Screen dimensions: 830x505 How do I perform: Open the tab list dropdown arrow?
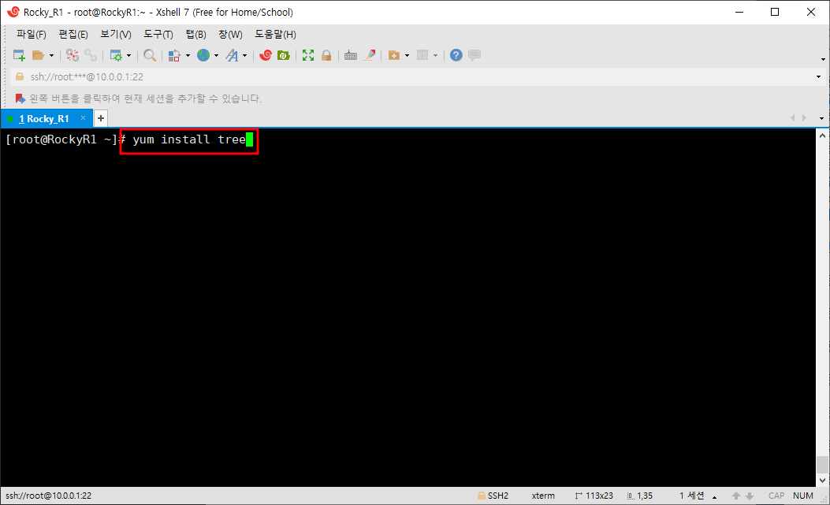(821, 119)
